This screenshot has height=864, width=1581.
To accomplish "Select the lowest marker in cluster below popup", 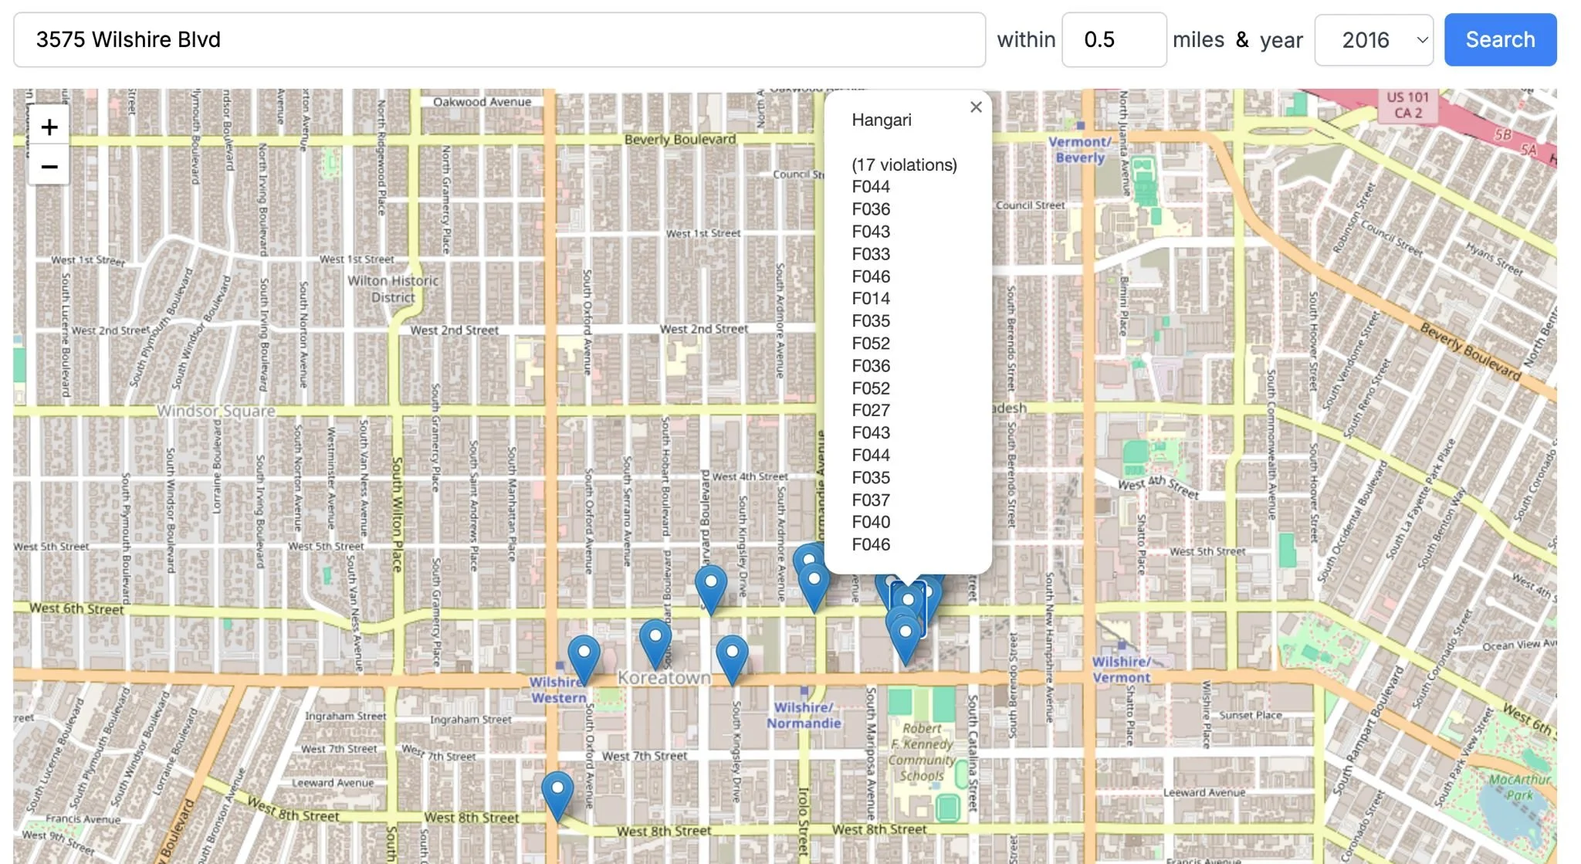I will pyautogui.click(x=905, y=638).
